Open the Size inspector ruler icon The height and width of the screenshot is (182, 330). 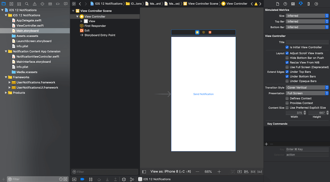pos(308,4)
